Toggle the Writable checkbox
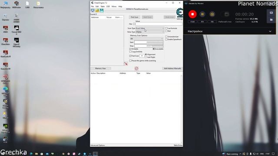The height and width of the screenshot is (156, 278). [130, 49]
